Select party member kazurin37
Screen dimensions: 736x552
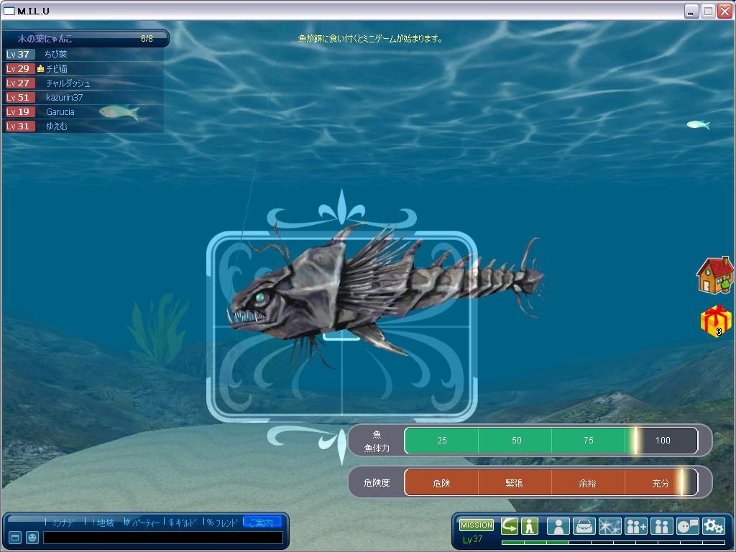click(x=64, y=97)
